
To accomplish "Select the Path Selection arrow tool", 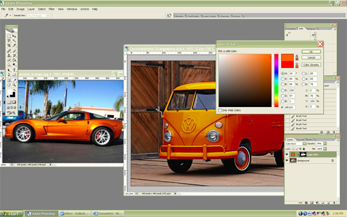I will [9, 70].
